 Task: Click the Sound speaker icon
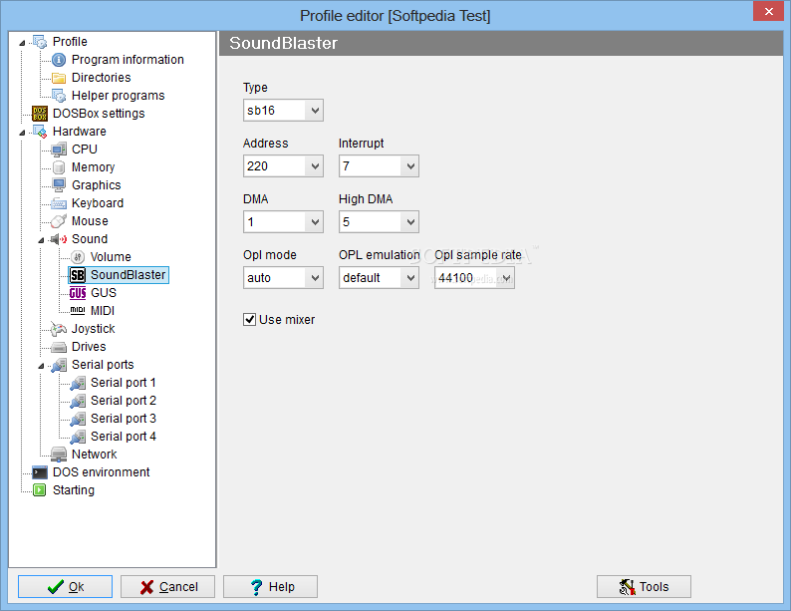tap(59, 239)
